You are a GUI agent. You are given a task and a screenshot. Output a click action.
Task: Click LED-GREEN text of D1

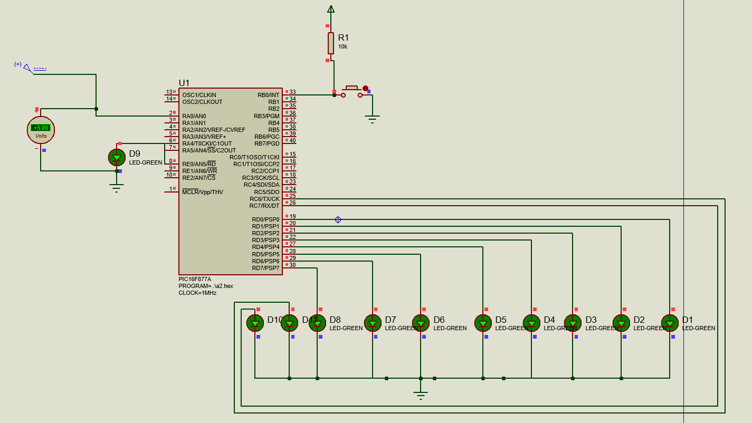point(699,328)
